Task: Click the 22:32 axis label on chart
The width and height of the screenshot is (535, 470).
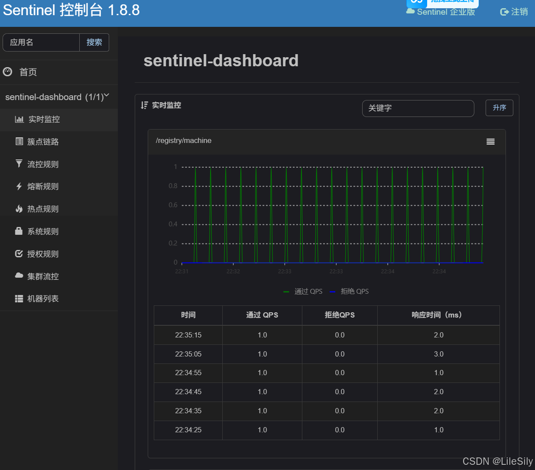Action: tap(233, 271)
